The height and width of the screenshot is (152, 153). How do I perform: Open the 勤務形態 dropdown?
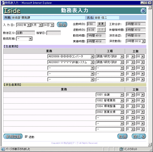click(x=24, y=39)
